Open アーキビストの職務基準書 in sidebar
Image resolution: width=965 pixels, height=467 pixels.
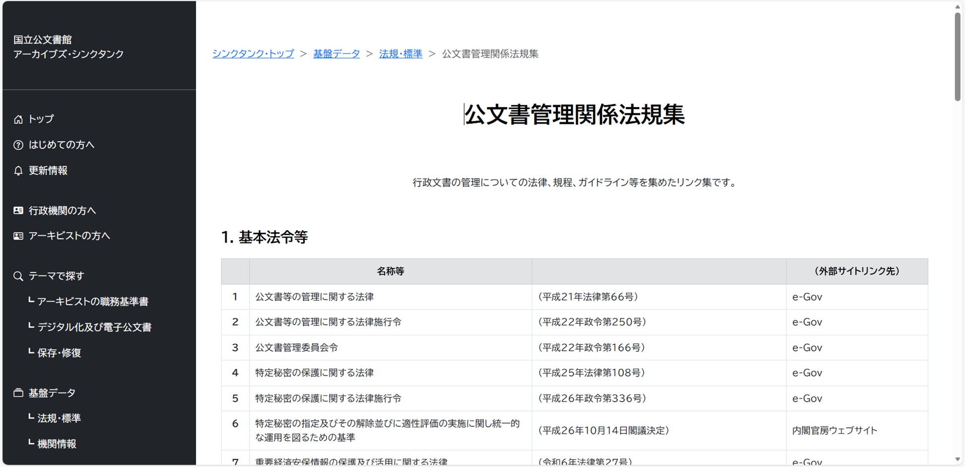click(x=93, y=302)
